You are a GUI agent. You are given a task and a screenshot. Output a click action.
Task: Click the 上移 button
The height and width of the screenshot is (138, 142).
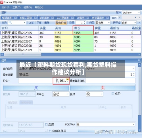click(x=31, y=23)
